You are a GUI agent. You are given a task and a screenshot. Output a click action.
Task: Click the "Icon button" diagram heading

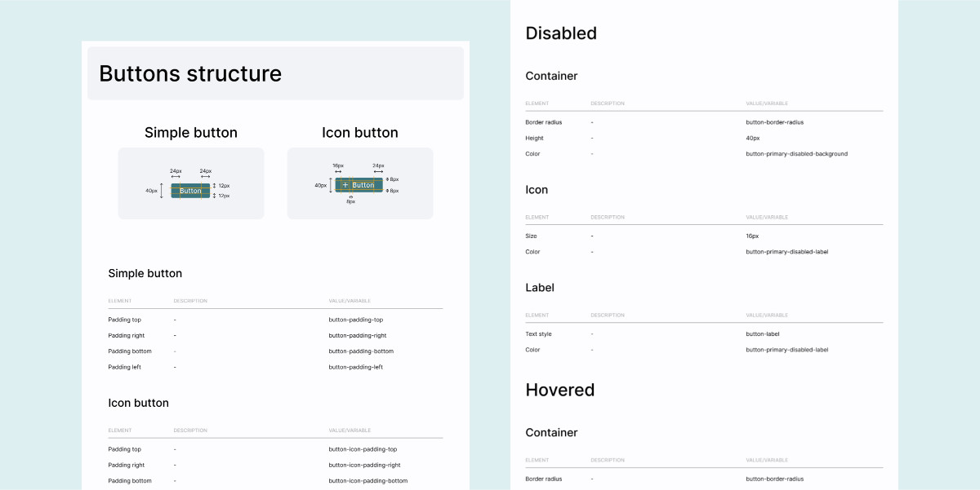click(360, 133)
